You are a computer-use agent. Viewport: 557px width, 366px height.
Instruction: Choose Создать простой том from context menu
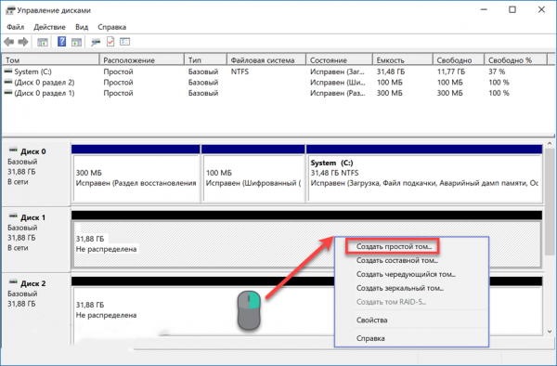pyautogui.click(x=394, y=246)
